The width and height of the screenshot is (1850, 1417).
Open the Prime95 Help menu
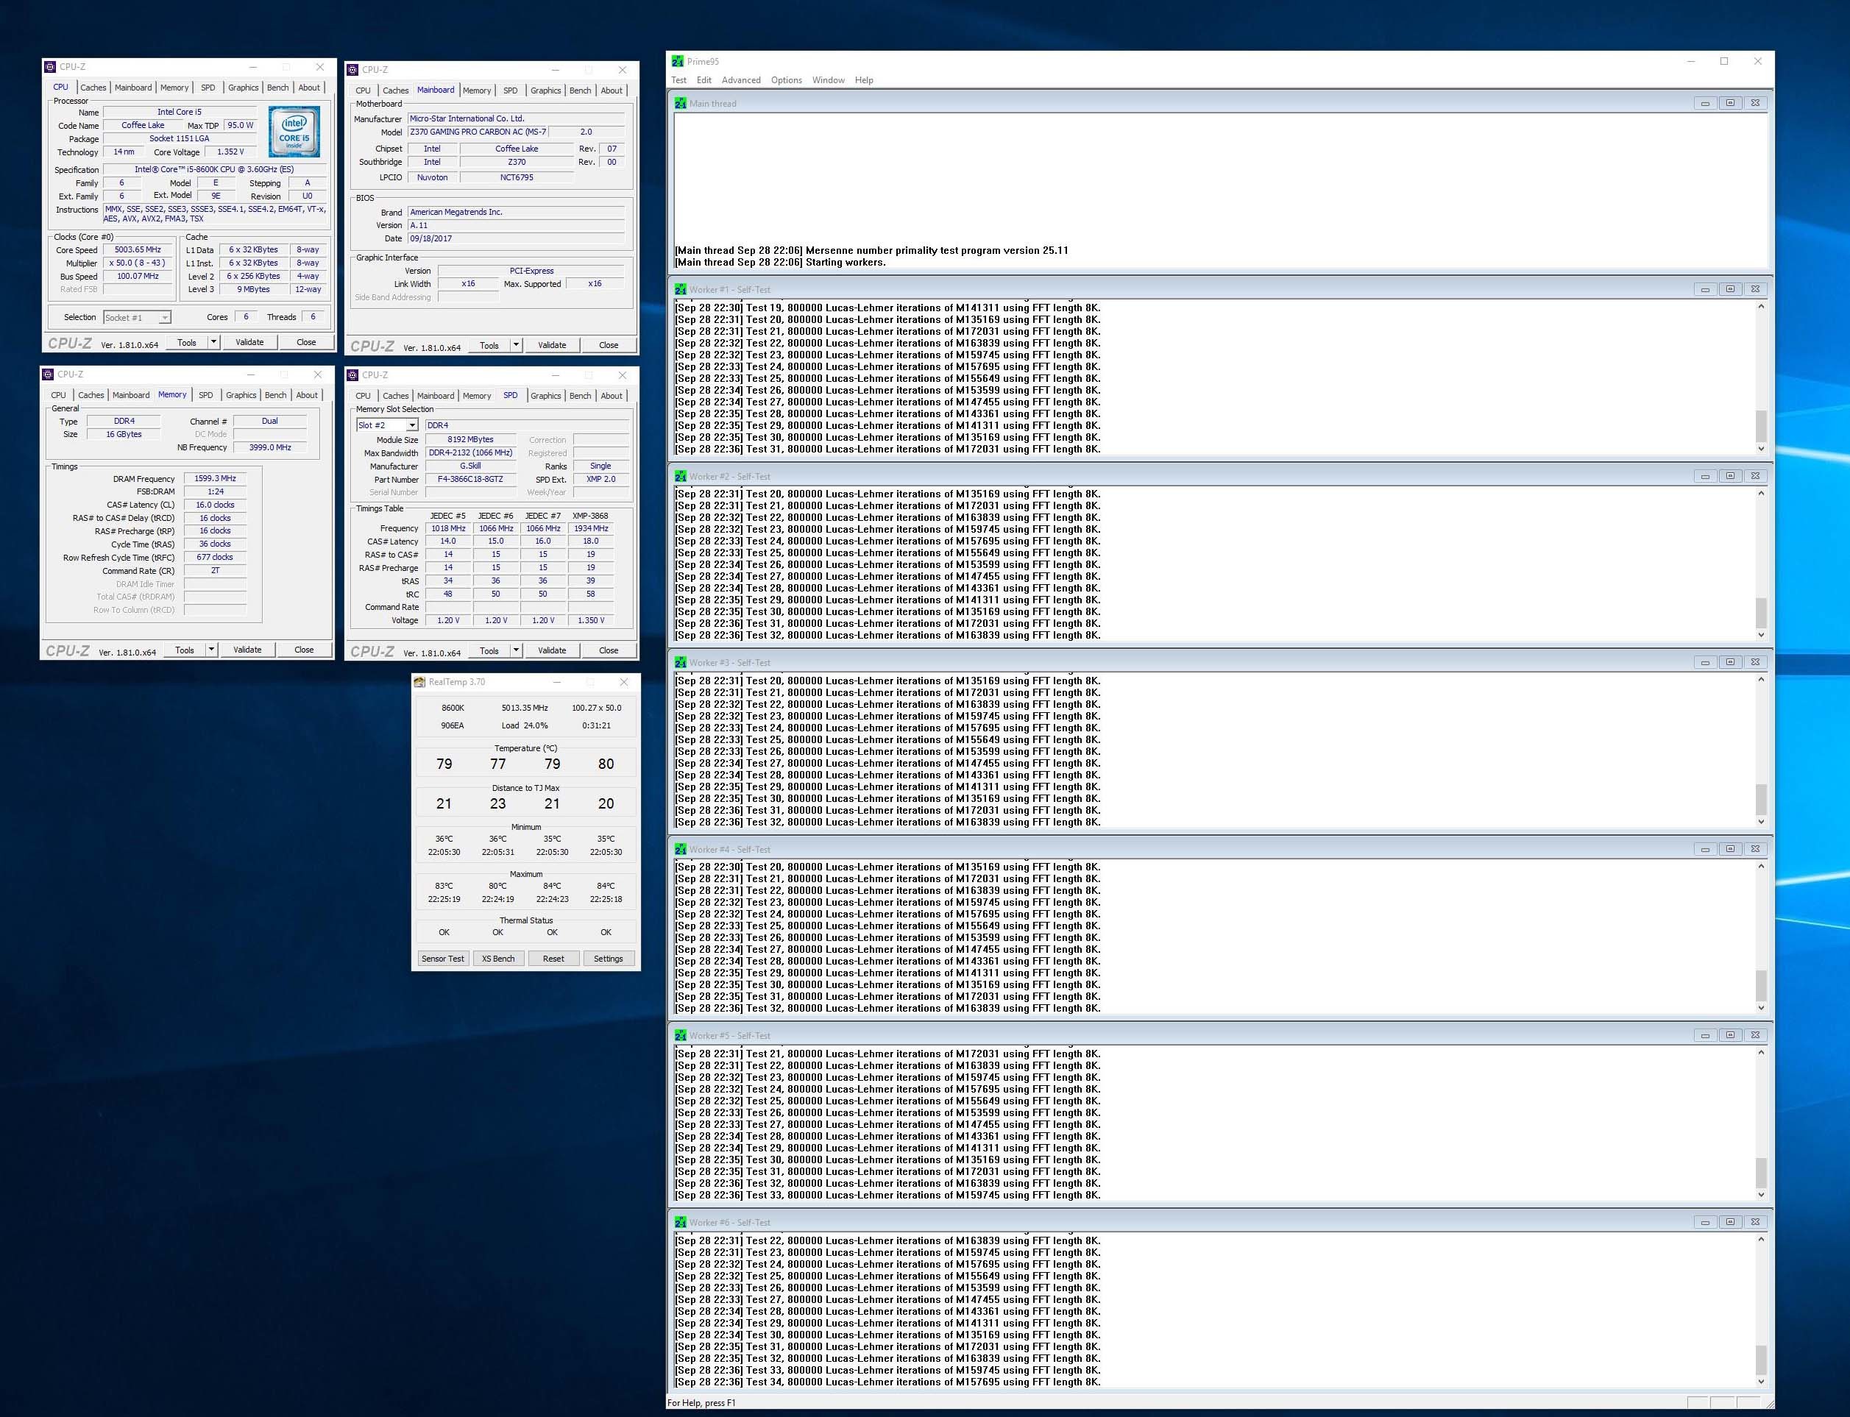tap(864, 80)
